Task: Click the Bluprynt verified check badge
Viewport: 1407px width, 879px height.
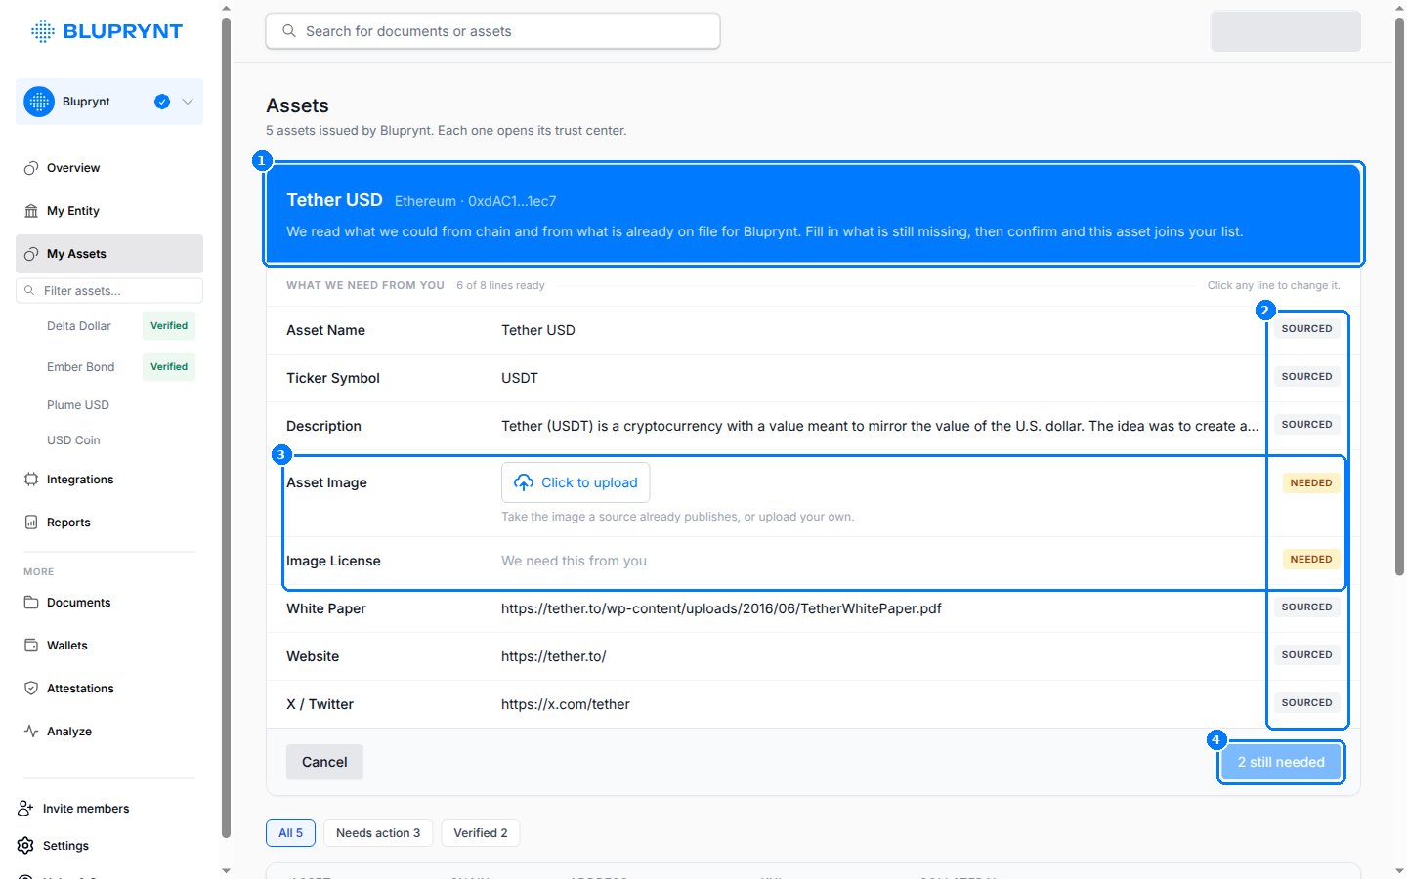Action: [162, 102]
